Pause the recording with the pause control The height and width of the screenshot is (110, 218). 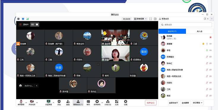(x=33, y=24)
